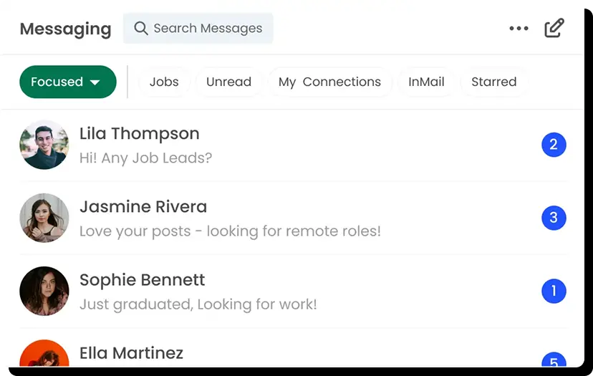Screen dimensions: 593x376
Task: Select the Jobs filter tab
Action: coord(164,82)
